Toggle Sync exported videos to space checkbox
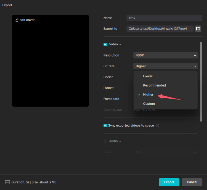 [105, 126]
